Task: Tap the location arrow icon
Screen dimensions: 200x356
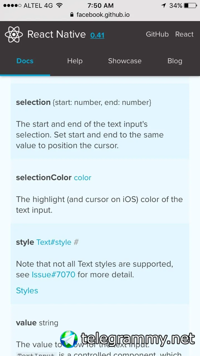Action: pyautogui.click(x=164, y=6)
